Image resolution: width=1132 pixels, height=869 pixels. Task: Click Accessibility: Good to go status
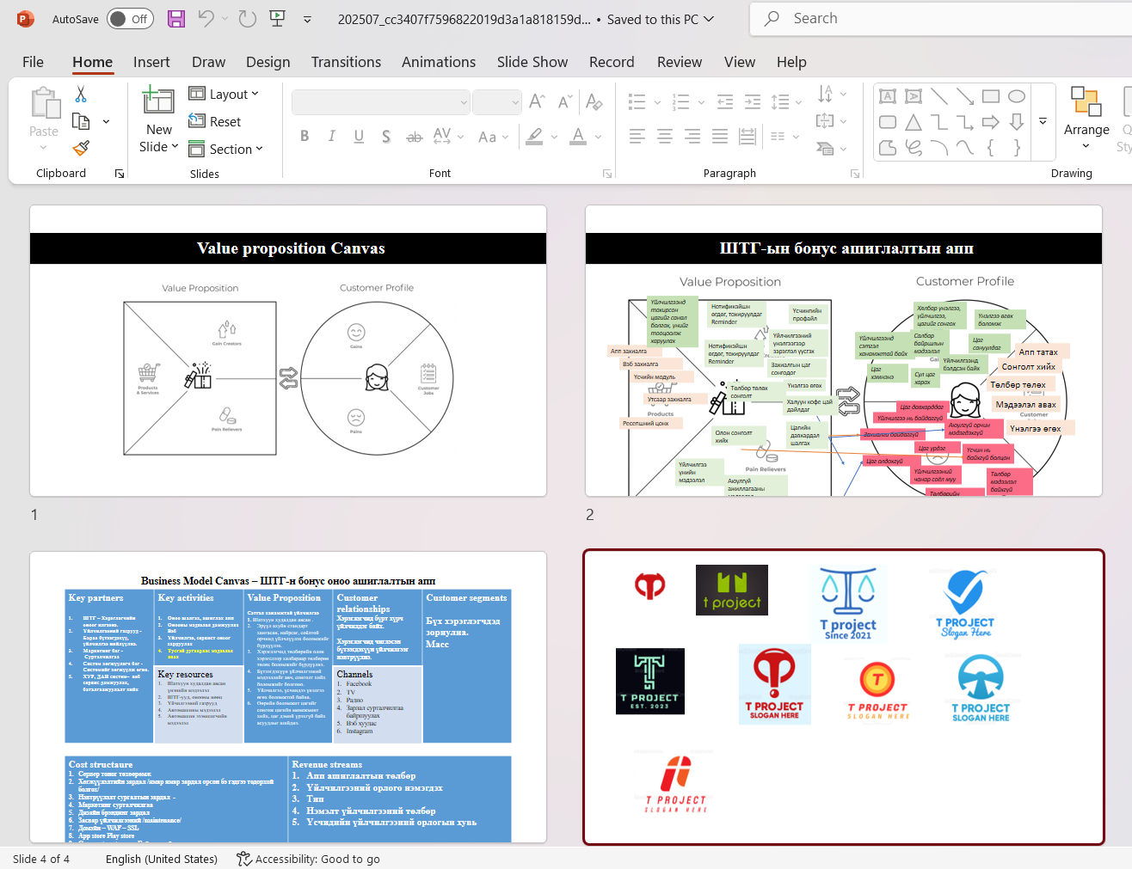click(308, 859)
